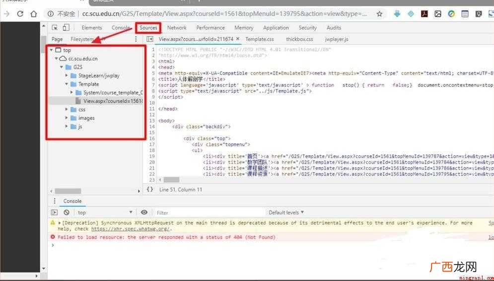Open the Audits tab

click(334, 28)
